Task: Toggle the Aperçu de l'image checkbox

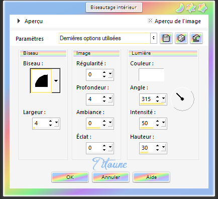Action: coord(150,21)
